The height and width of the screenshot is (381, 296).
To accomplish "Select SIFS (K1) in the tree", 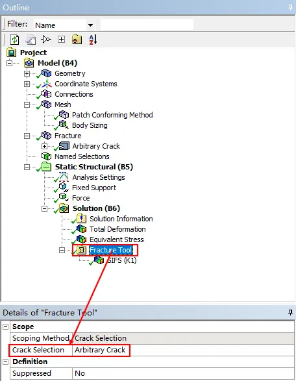I will (122, 260).
